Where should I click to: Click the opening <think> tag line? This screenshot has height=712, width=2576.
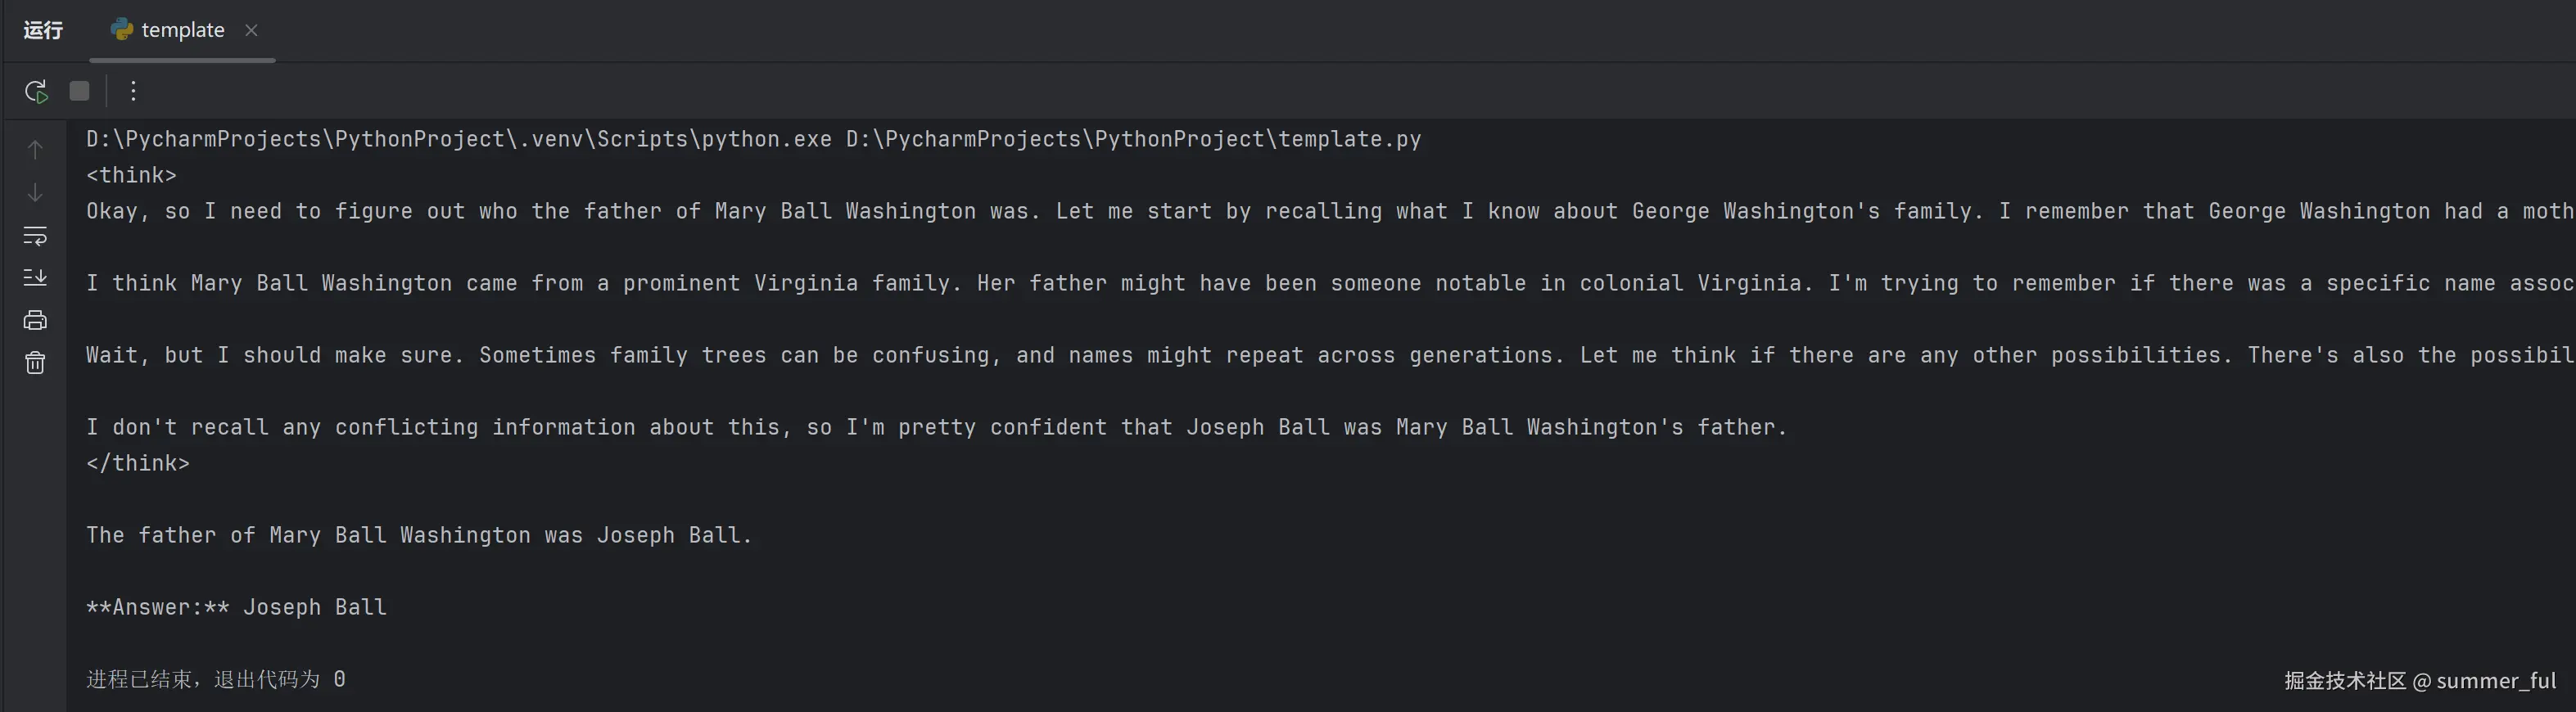coord(131,175)
